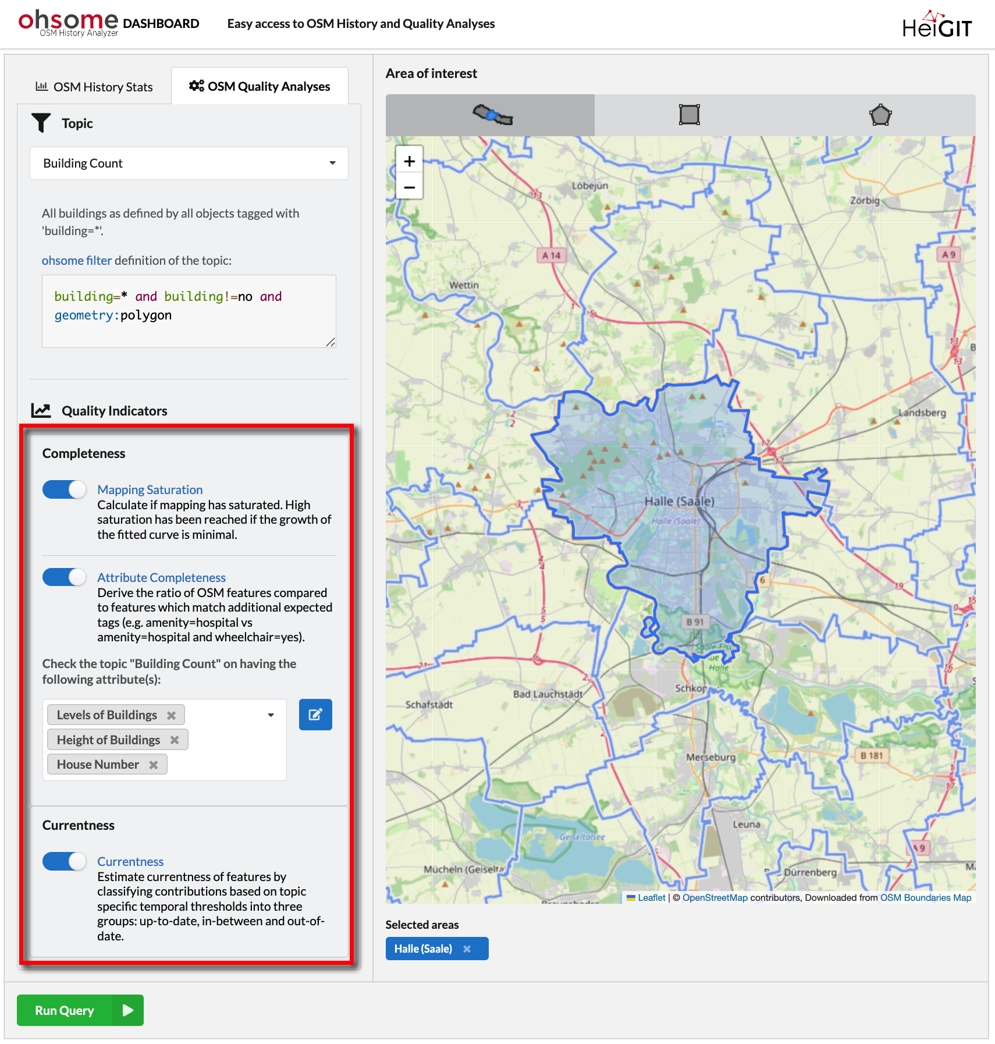
Task: Click the Zörbig label on the map
Action: click(x=865, y=201)
